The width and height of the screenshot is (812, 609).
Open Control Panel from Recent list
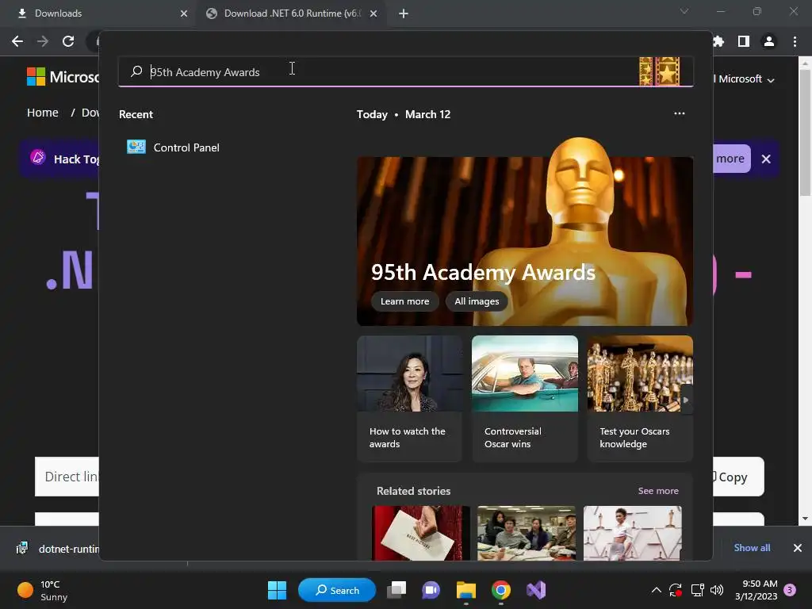click(x=174, y=147)
